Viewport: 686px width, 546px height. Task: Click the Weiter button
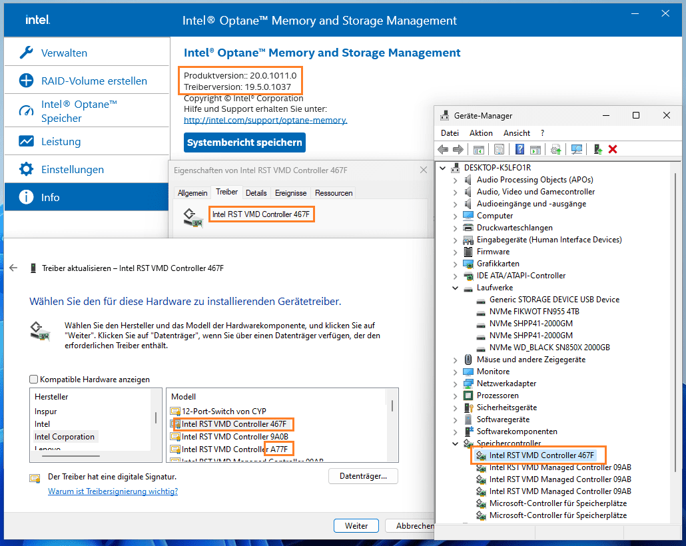[356, 526]
